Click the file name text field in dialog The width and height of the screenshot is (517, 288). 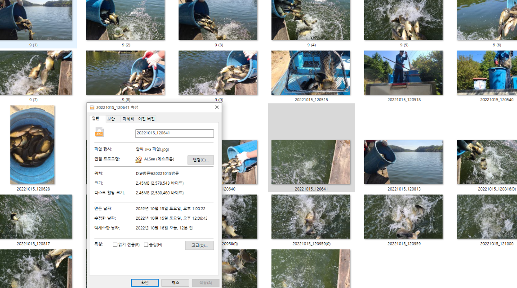[174, 133]
